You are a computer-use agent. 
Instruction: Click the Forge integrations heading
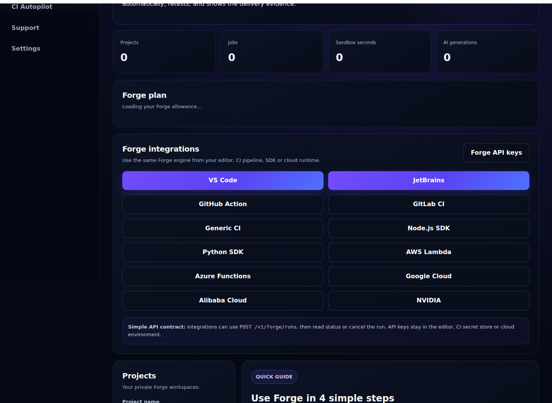161,149
